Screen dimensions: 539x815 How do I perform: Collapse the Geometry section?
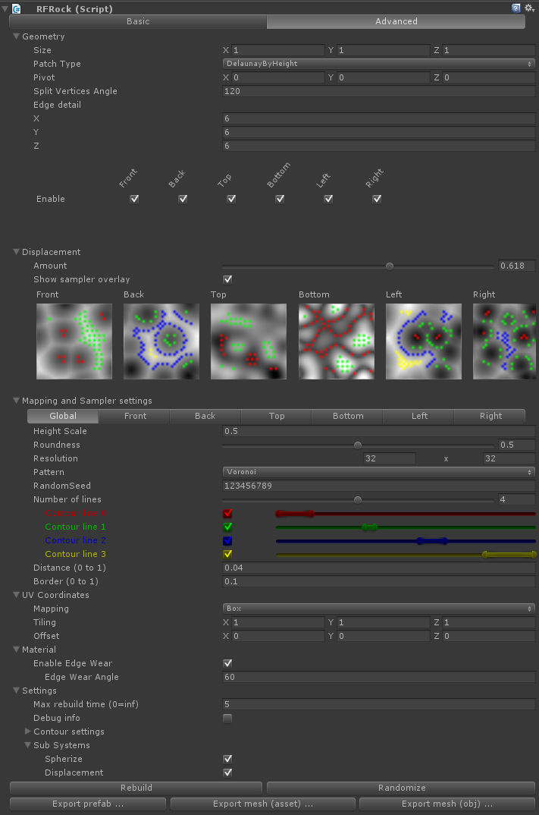pos(17,36)
